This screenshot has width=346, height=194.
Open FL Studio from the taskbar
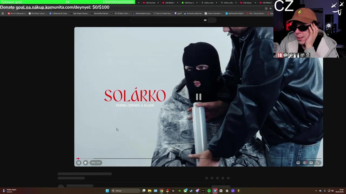238,191
